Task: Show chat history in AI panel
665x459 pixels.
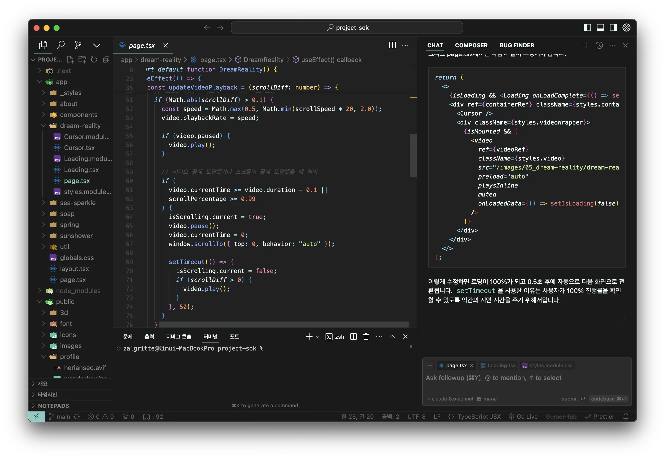Action: [599, 45]
